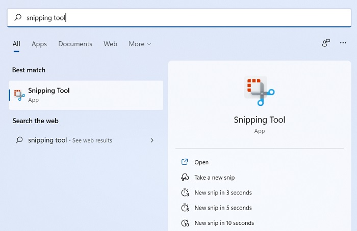Viewport: 357px width, 231px height.
Task: Click the 5-second timer icon
Action: 185,208
